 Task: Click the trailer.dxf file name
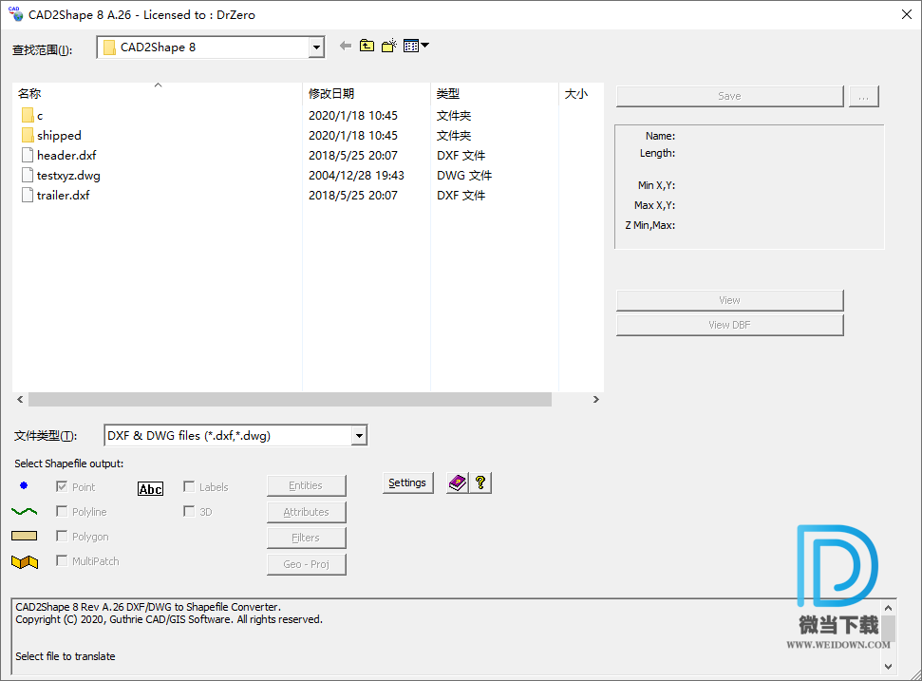(x=63, y=196)
